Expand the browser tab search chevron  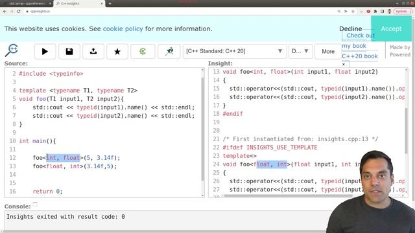pos(397,4)
